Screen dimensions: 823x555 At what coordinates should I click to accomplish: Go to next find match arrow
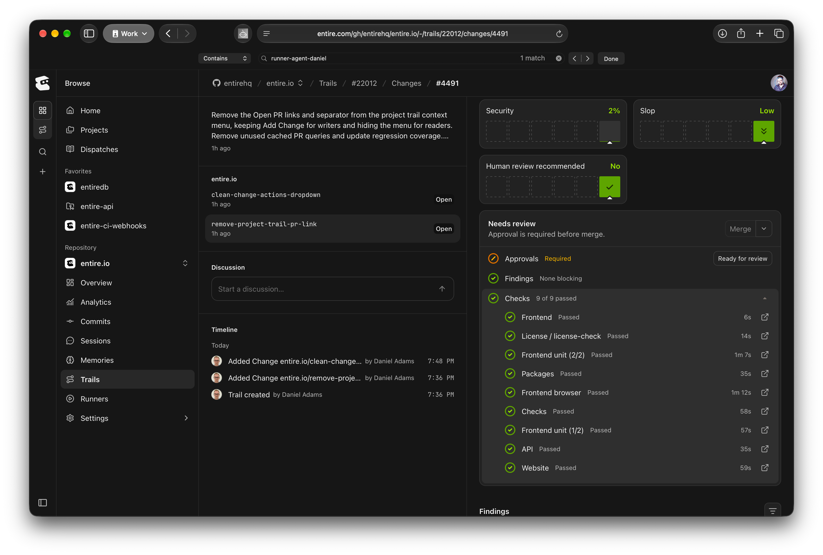coord(587,58)
